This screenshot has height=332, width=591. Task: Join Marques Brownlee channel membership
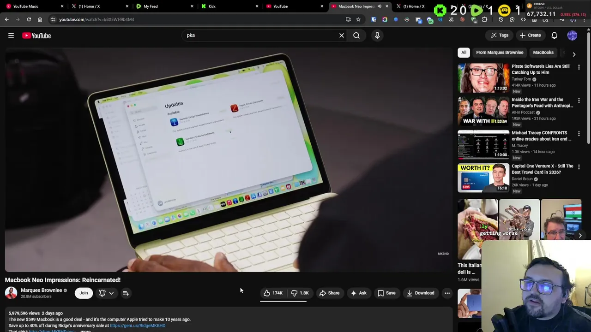click(x=84, y=293)
